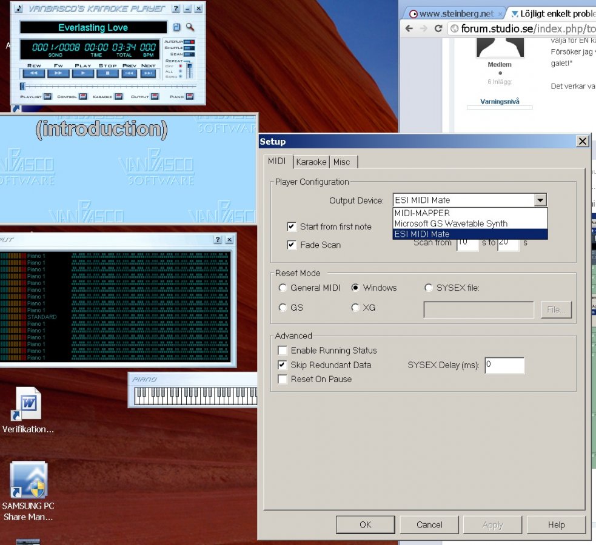Toggle the Shuffle switch
This screenshot has height=545, width=596.
(x=189, y=48)
